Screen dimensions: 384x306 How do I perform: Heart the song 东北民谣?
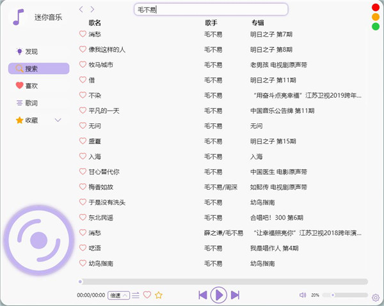pos(83,217)
